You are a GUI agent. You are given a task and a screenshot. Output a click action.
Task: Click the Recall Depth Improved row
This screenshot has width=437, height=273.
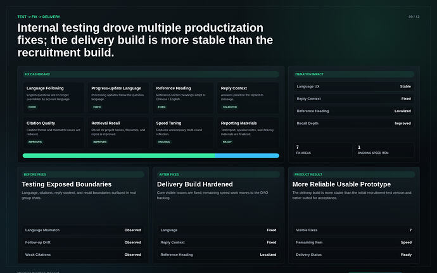coord(353,124)
